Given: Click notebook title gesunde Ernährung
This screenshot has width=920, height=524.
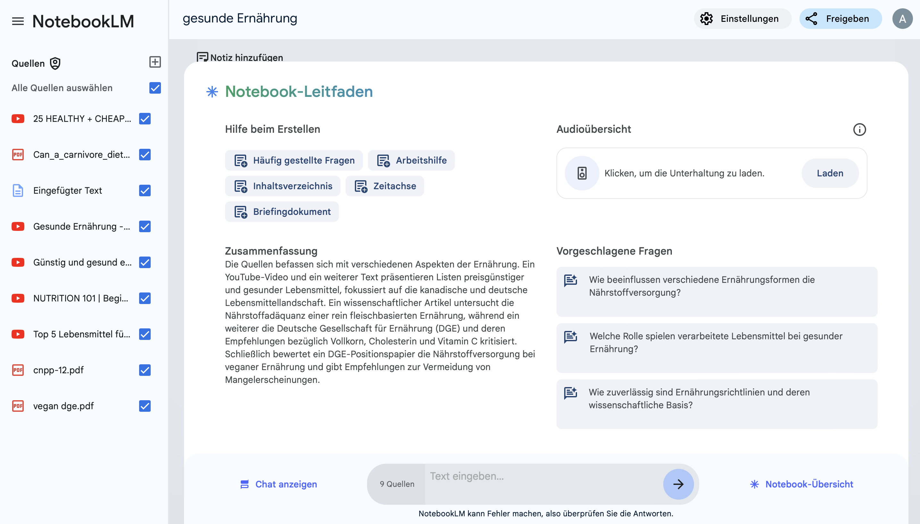Looking at the screenshot, I should tap(240, 18).
